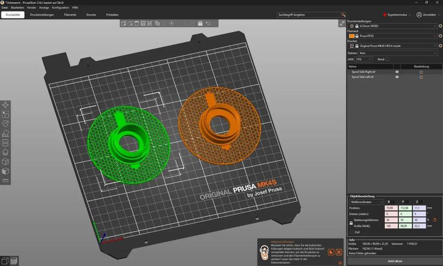The height and width of the screenshot is (266, 443).
Task: Toggle visibility of Spool Side Left.stl
Action: pyautogui.click(x=397, y=77)
